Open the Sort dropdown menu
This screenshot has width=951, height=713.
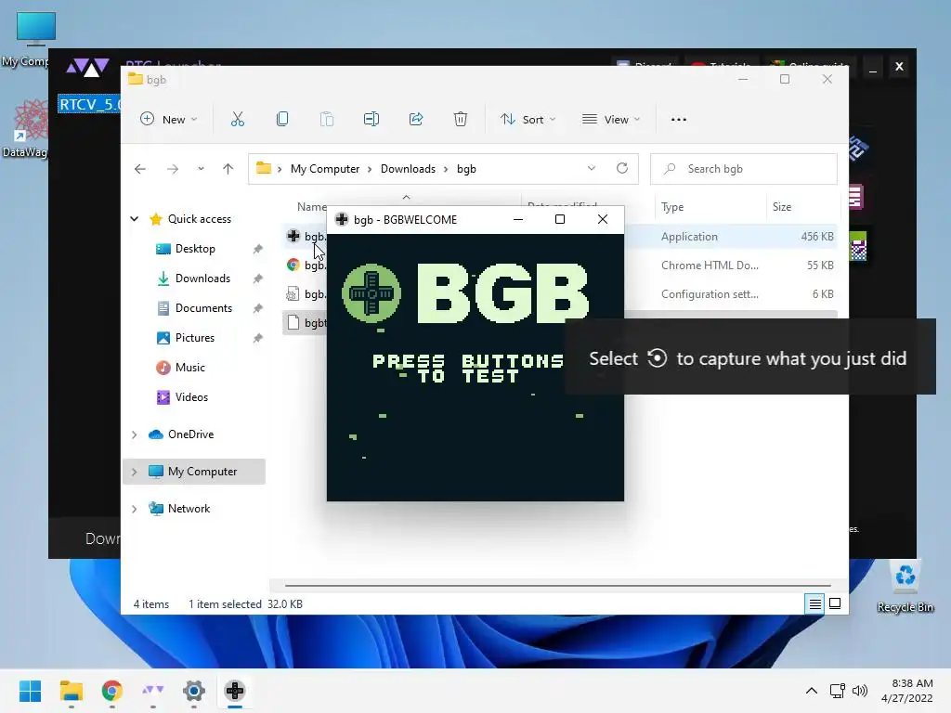click(x=528, y=120)
